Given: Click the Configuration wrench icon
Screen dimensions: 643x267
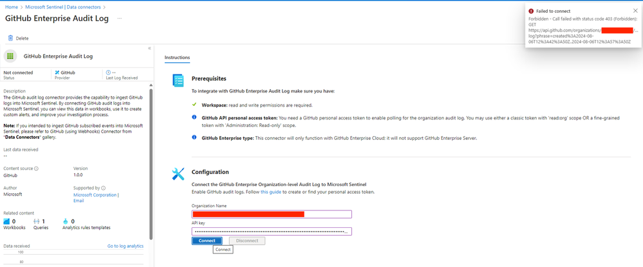Looking at the screenshot, I should (178, 174).
